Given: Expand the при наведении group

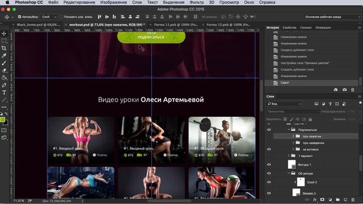Looking at the screenshot, I should tap(293, 143).
